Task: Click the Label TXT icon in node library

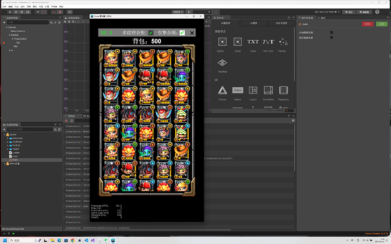Action: [x=253, y=42]
